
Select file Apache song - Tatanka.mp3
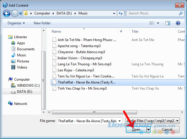click(79, 46)
